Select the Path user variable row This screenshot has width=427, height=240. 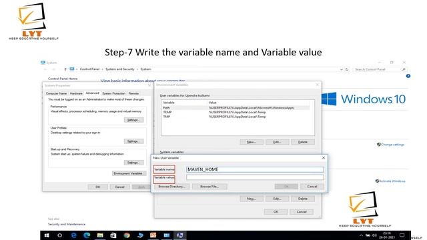[x=236, y=108]
